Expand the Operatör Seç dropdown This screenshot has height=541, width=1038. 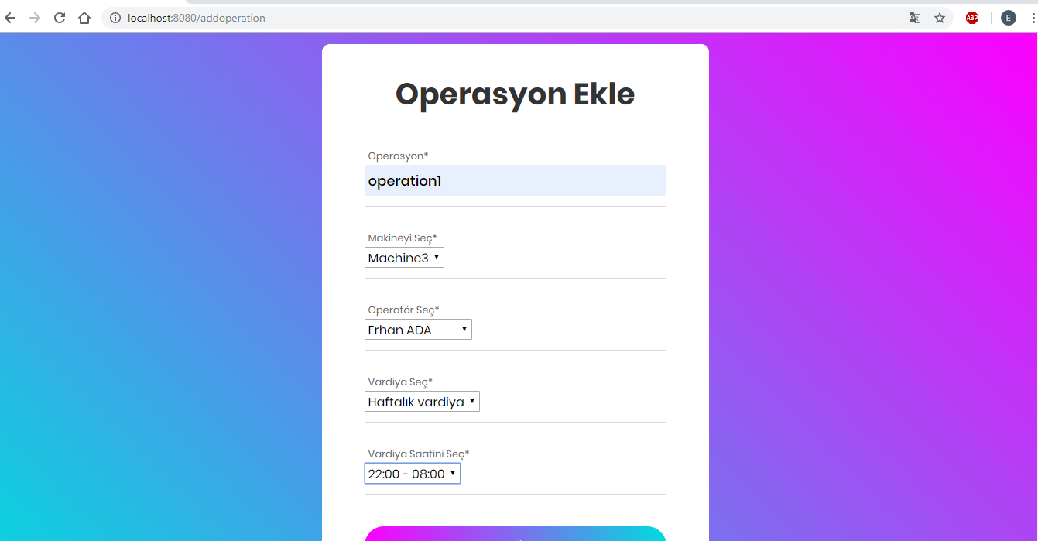pyautogui.click(x=418, y=330)
